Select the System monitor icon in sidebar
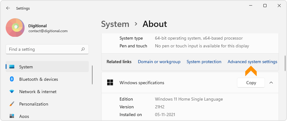 click(12, 67)
